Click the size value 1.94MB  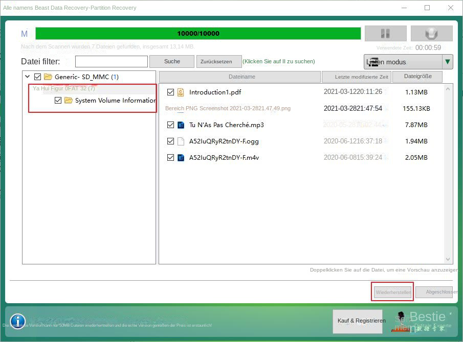point(416,141)
